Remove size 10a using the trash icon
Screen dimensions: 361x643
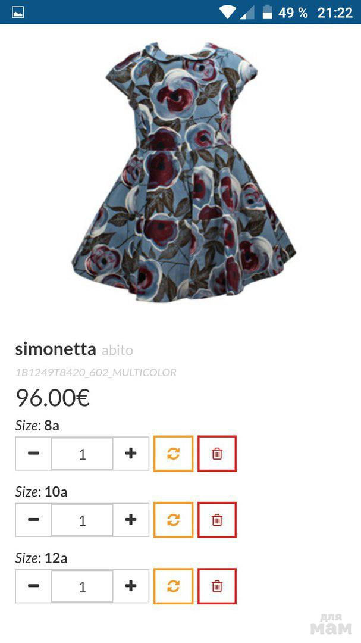(x=217, y=520)
